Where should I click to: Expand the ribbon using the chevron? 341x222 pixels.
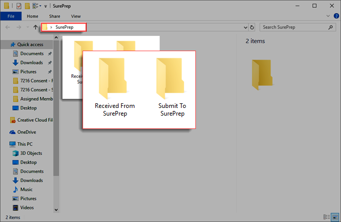tap(328, 16)
